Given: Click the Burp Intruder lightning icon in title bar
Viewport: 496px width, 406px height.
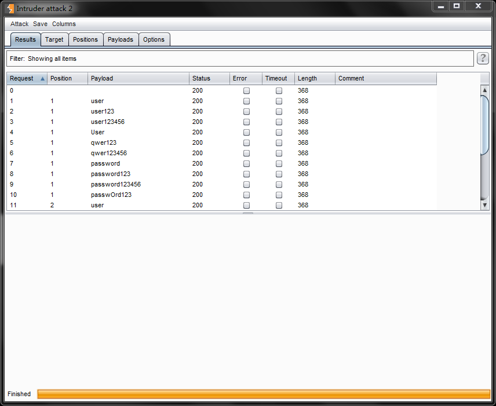Looking at the screenshot, I should 10,9.
